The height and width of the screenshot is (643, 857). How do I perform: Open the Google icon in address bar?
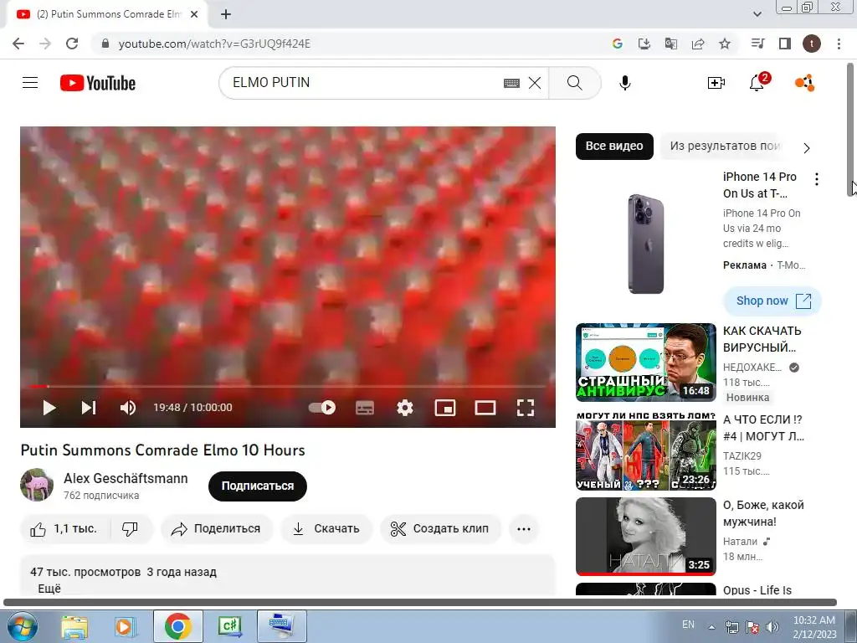point(618,44)
